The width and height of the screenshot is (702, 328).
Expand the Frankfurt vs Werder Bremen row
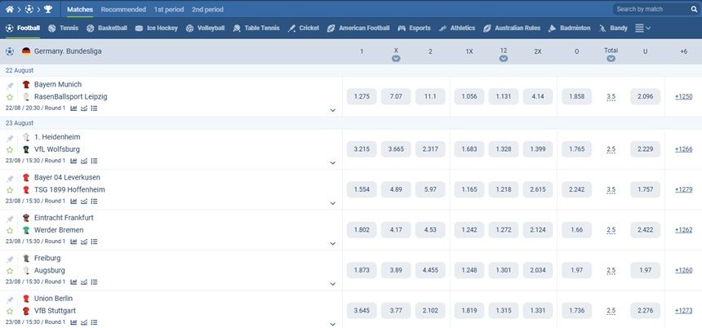(333, 243)
